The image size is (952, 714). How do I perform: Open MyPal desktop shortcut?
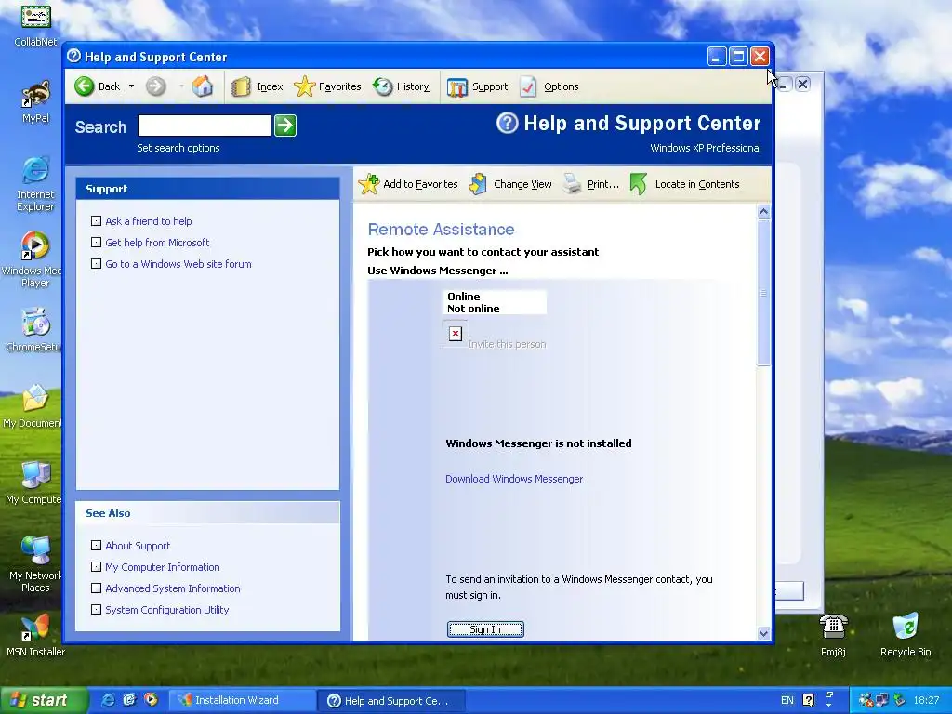coord(36,101)
